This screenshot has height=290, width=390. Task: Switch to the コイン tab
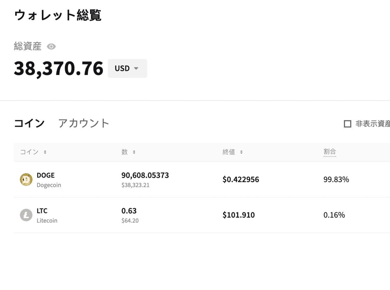click(x=29, y=123)
